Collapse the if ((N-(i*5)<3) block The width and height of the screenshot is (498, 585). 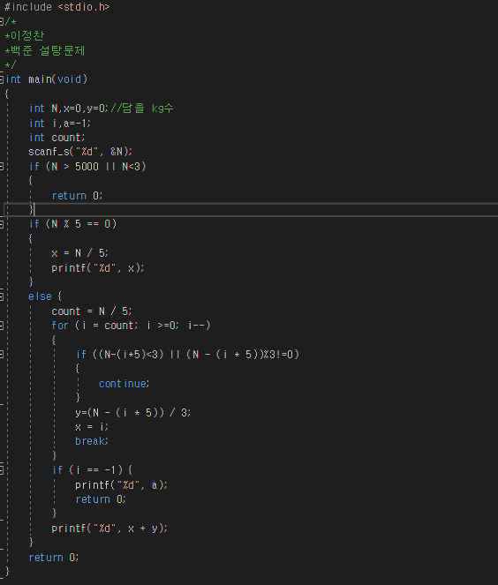pos(2,355)
